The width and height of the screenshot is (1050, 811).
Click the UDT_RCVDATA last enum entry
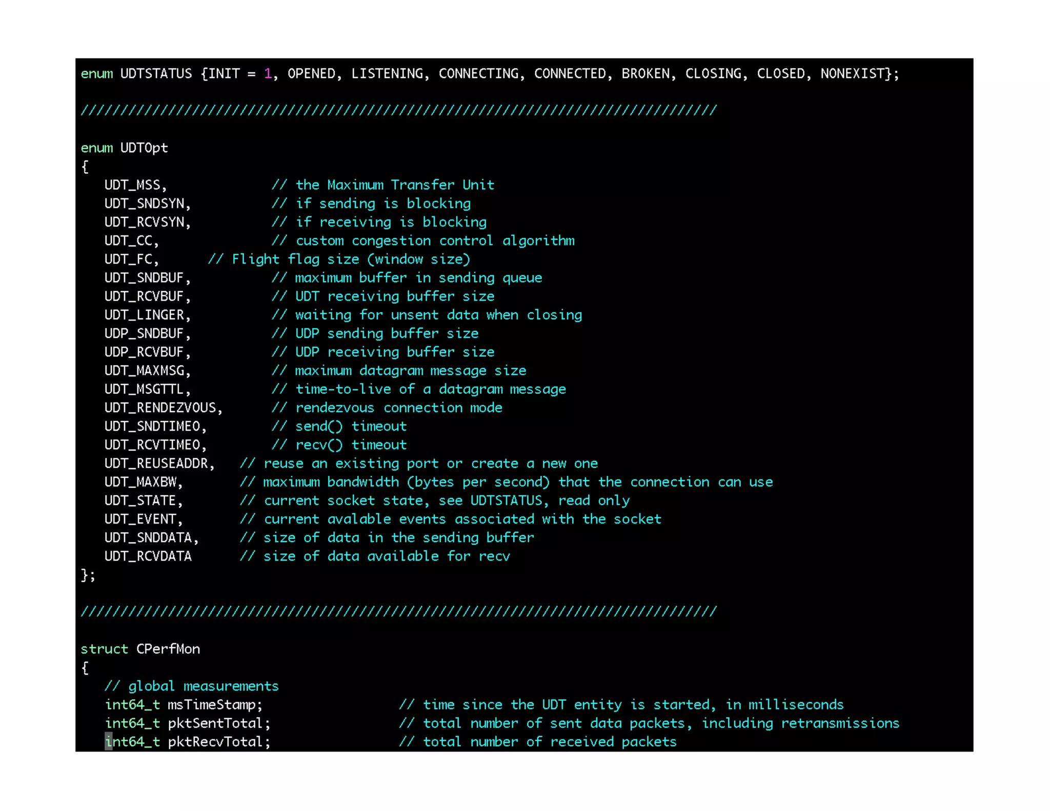[x=148, y=556]
